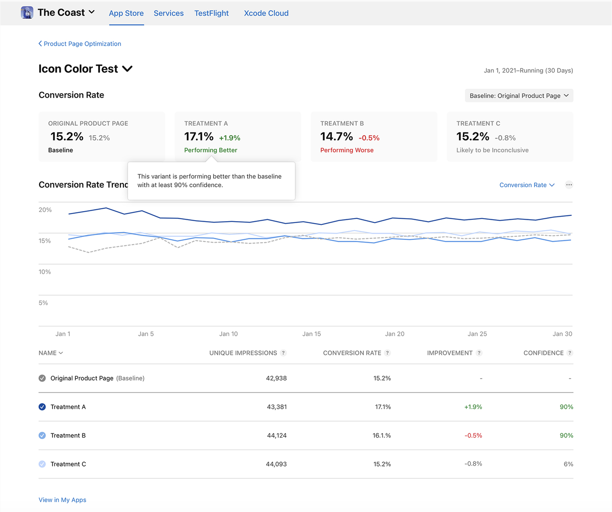Toggle Treatment B's chart line checkmark

pyautogui.click(x=42, y=435)
